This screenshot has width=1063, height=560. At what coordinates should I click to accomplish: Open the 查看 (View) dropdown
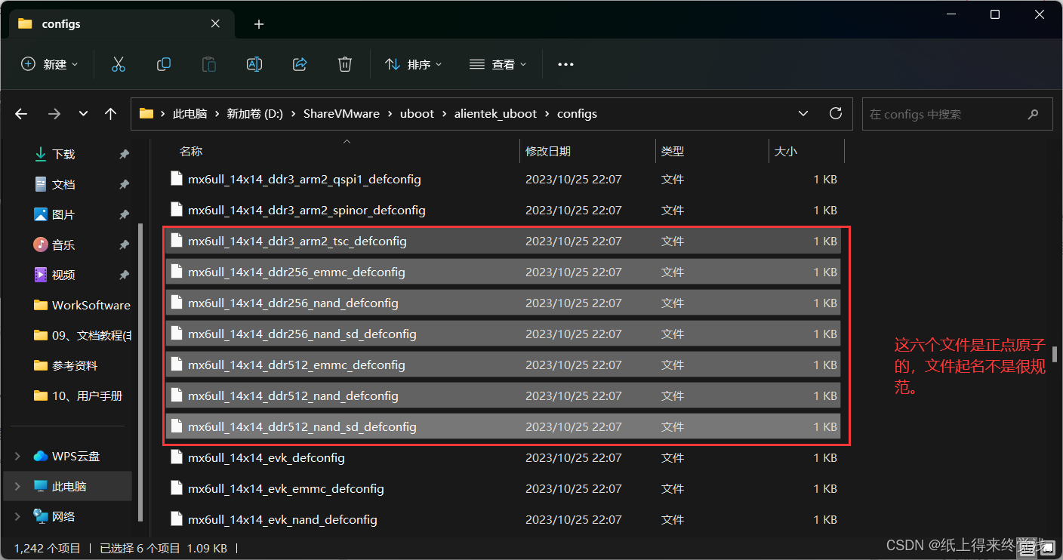[498, 65]
